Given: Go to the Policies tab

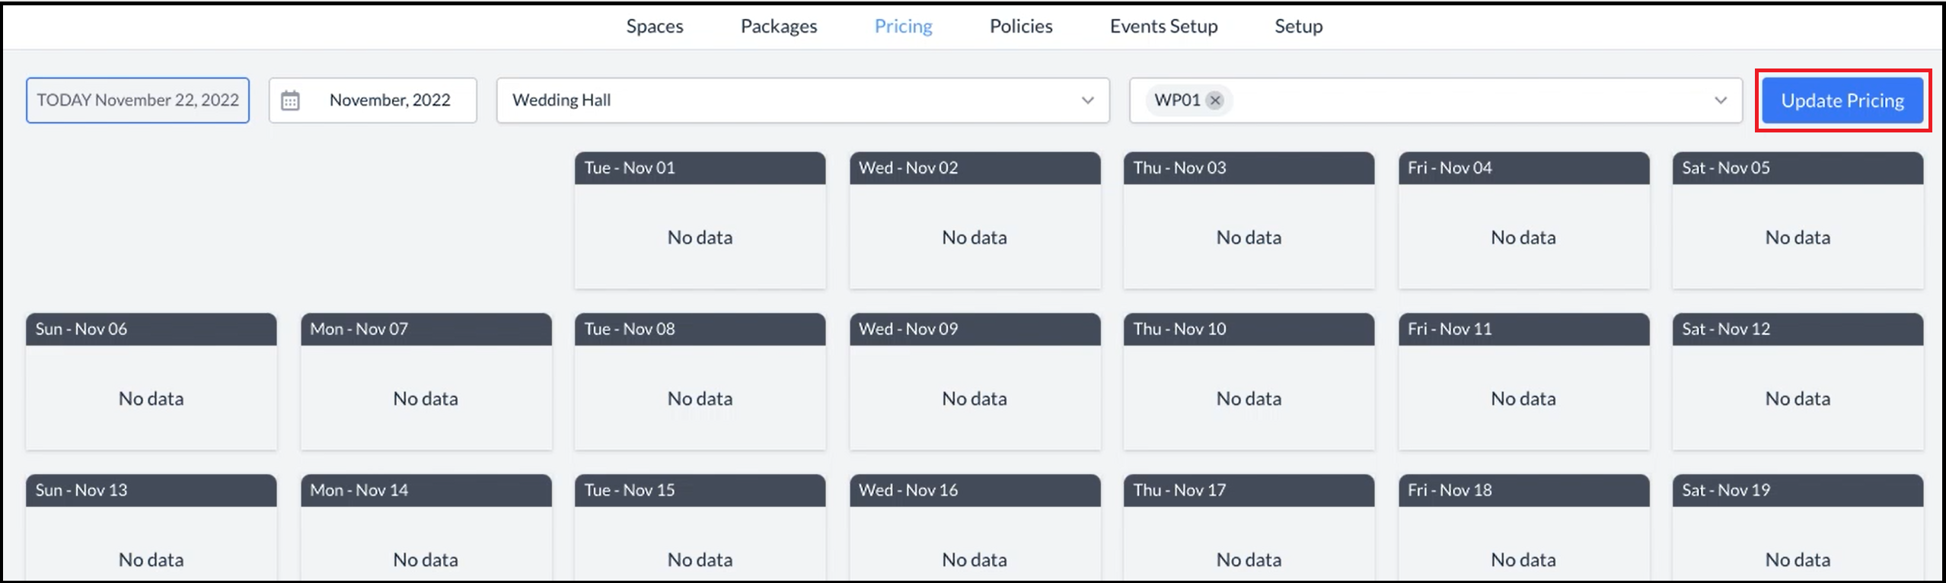Looking at the screenshot, I should coord(1020,27).
